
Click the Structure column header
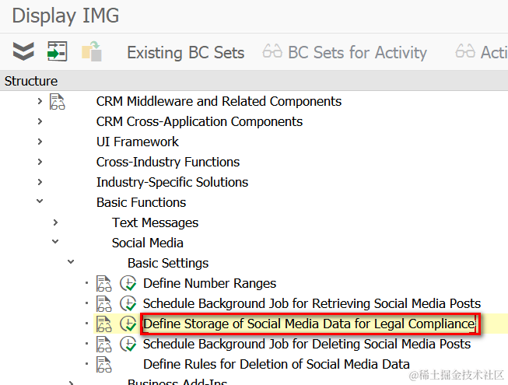point(254,81)
